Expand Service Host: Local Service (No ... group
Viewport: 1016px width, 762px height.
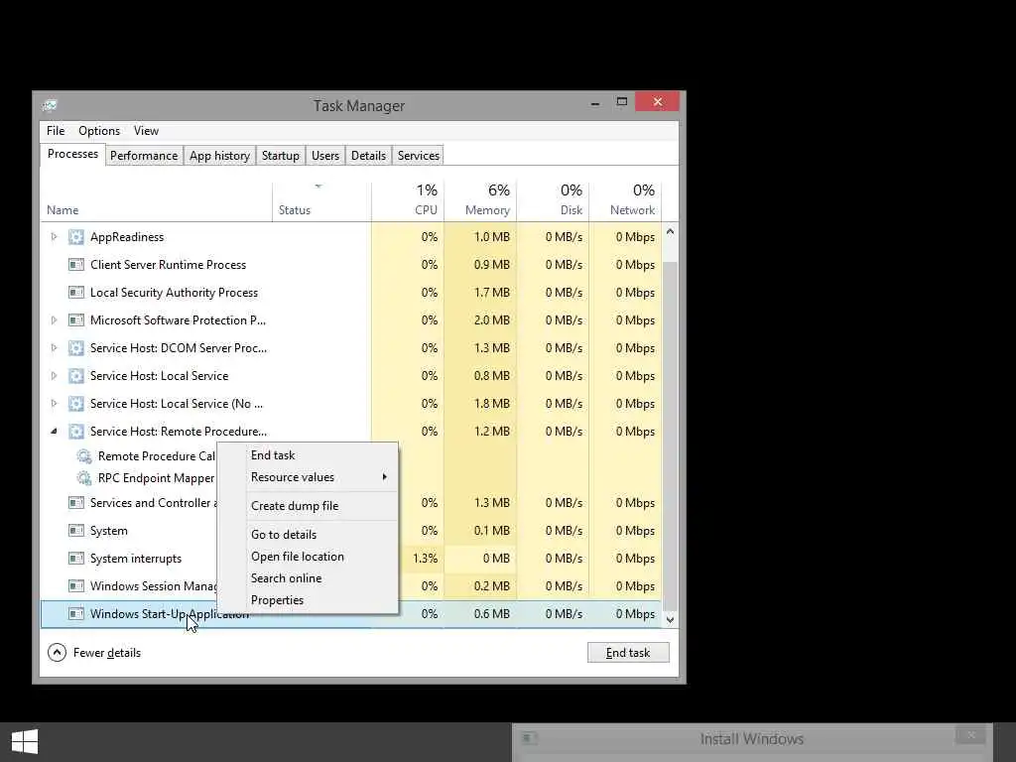coord(54,404)
